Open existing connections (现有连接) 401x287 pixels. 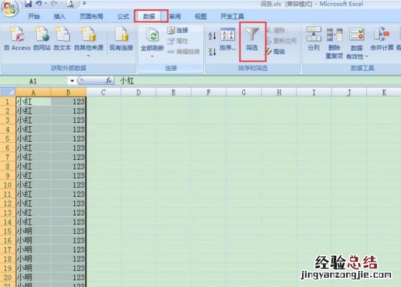point(121,38)
